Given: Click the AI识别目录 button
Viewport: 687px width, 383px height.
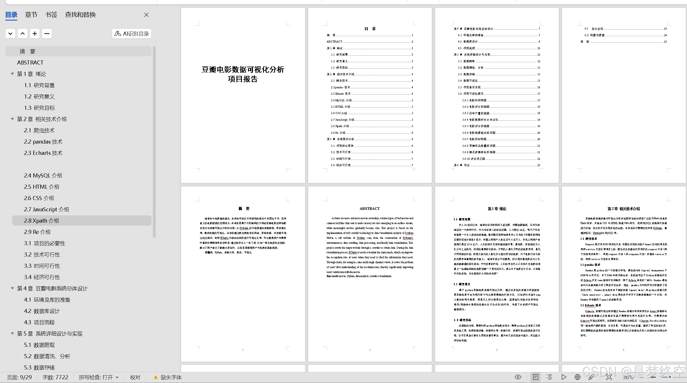Looking at the screenshot, I should click(x=132, y=34).
